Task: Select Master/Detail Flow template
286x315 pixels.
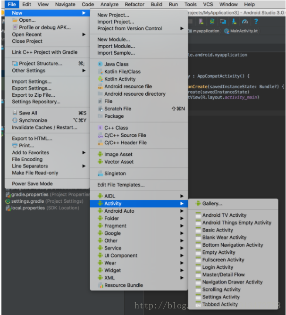Action: [x=233, y=274]
